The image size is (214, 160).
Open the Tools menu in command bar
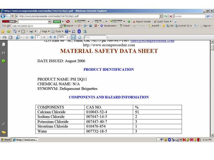point(57,32)
